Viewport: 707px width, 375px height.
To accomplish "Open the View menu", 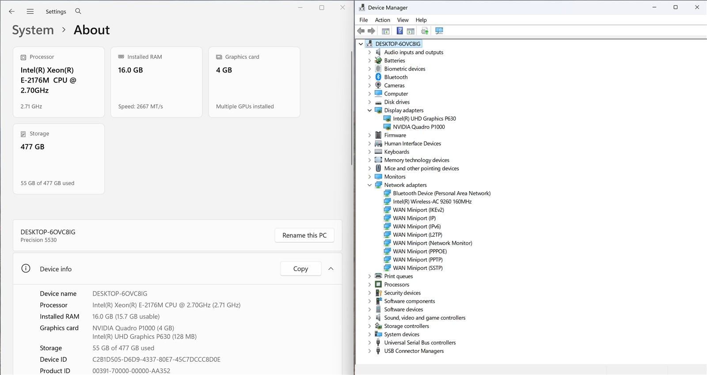I will point(403,20).
